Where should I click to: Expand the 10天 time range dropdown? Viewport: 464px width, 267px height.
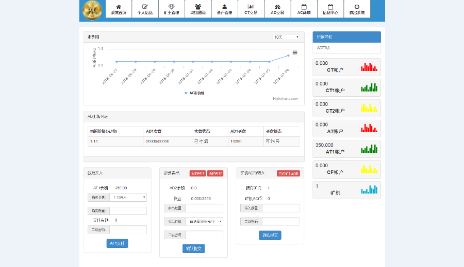[286, 37]
